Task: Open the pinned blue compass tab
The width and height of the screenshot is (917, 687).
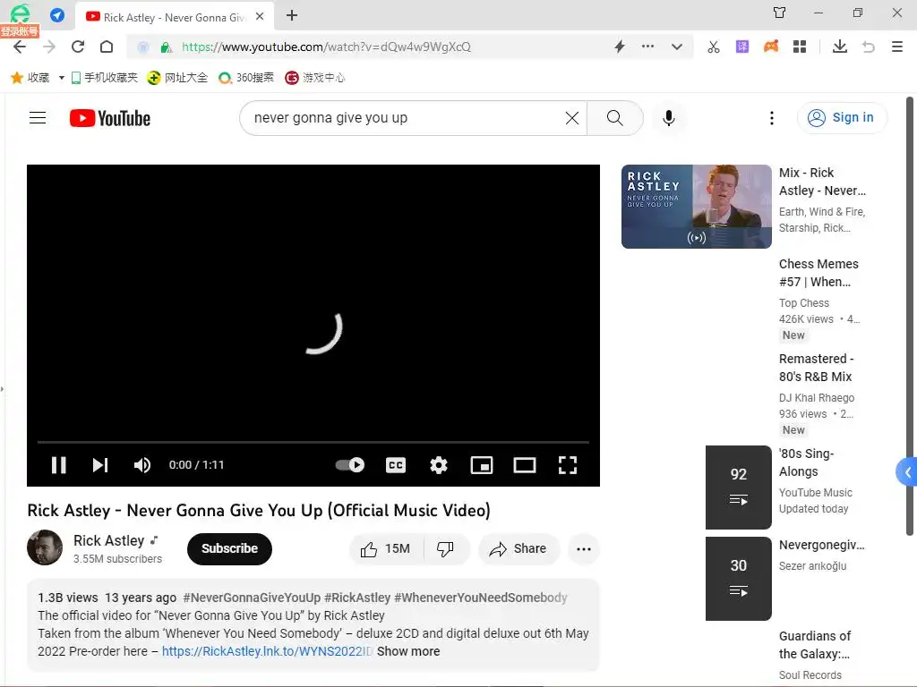Action: tap(57, 15)
